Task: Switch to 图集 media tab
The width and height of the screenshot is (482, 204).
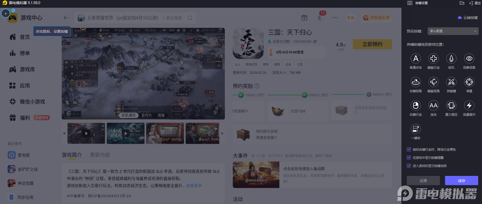Action: (161, 115)
